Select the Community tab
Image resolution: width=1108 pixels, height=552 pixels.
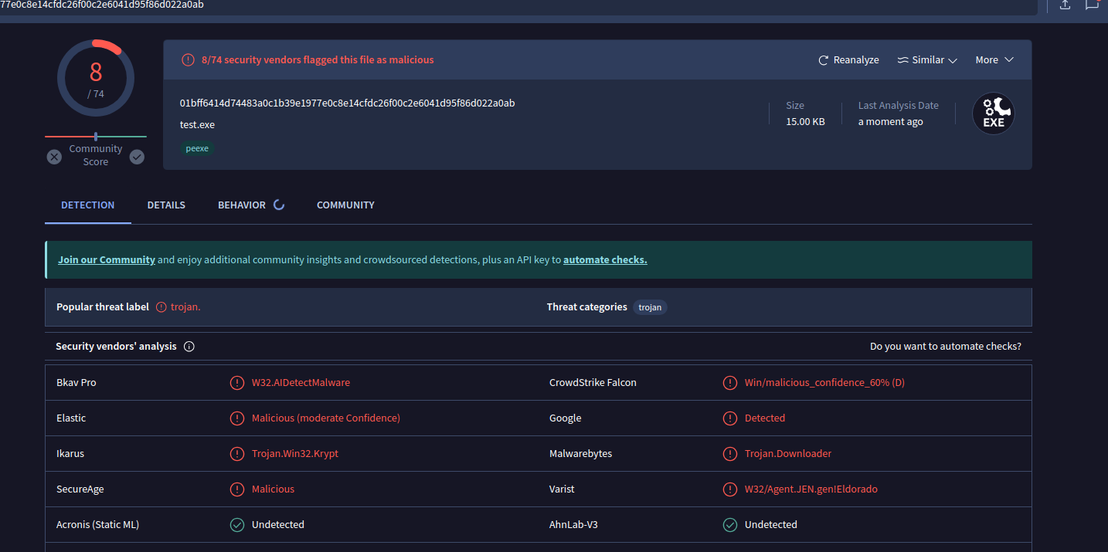pos(345,205)
